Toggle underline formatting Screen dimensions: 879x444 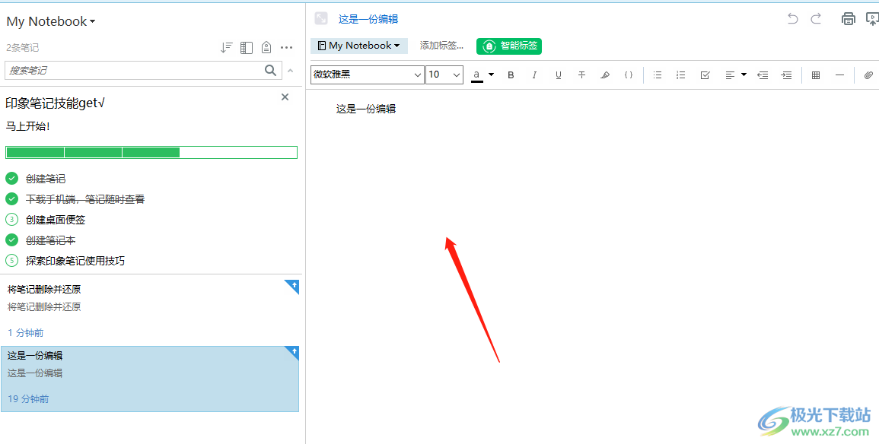tap(559, 75)
